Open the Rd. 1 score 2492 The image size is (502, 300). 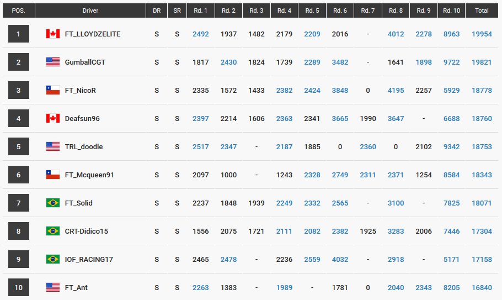(200, 34)
